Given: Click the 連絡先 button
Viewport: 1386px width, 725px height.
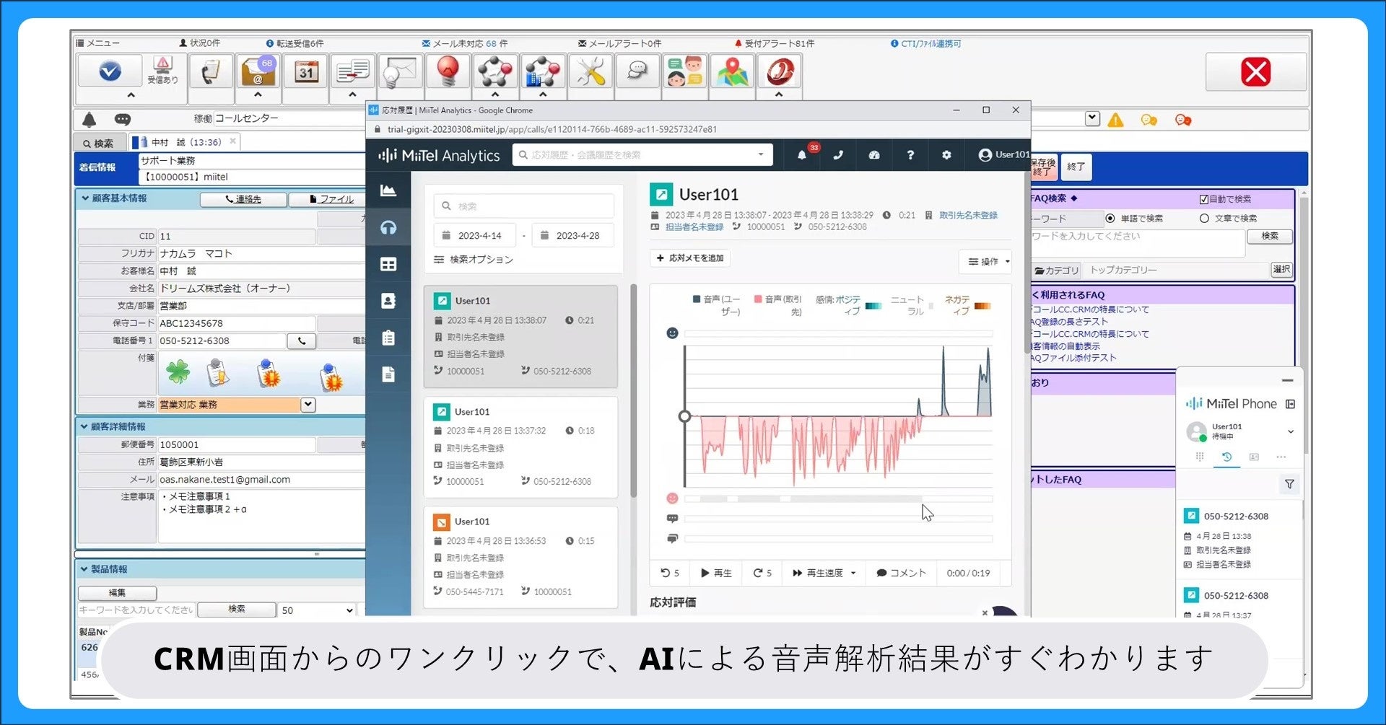Looking at the screenshot, I should point(243,199).
